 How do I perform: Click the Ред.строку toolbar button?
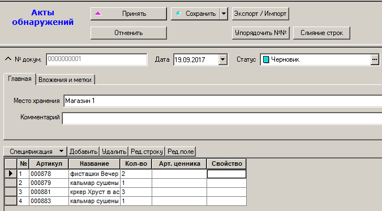click(147, 152)
